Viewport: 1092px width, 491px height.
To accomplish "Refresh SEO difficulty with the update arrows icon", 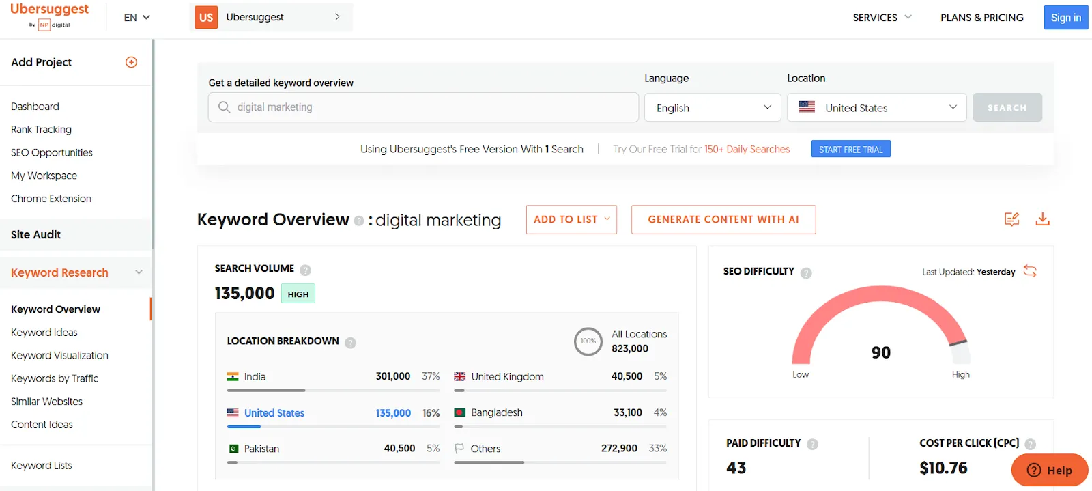I will click(1030, 271).
